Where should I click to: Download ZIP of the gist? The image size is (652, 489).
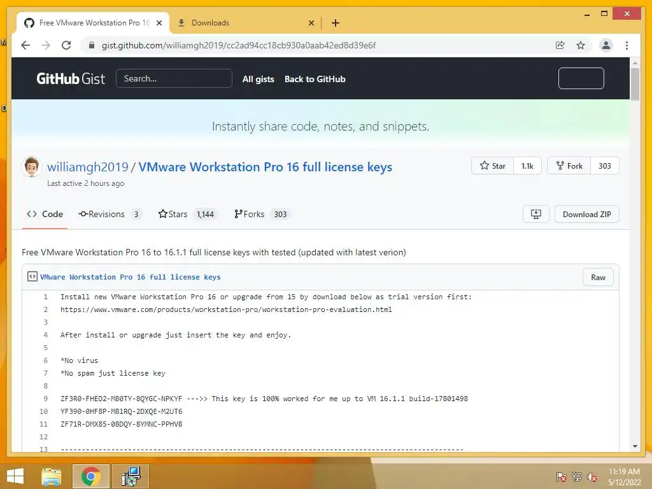pyautogui.click(x=586, y=214)
